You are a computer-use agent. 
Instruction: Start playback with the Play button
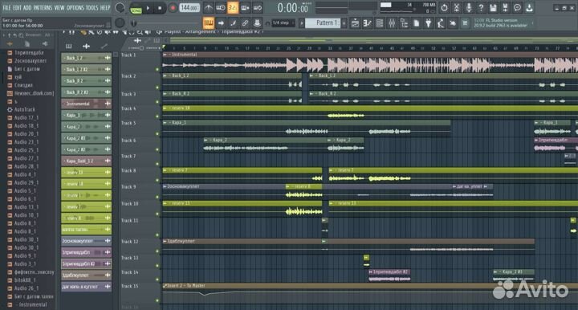149,8
